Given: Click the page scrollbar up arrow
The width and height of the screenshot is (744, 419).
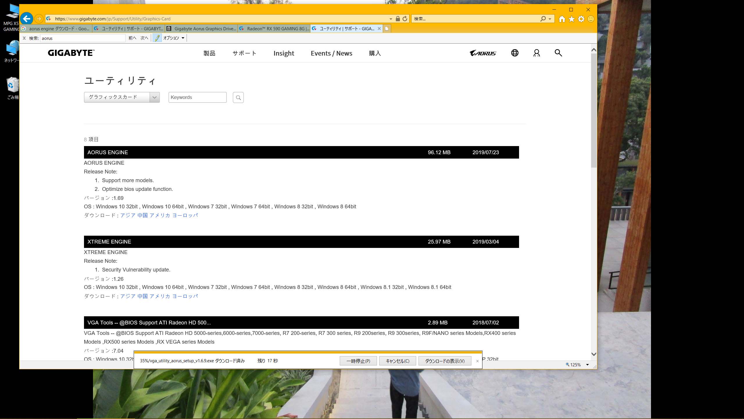Looking at the screenshot, I should (594, 50).
